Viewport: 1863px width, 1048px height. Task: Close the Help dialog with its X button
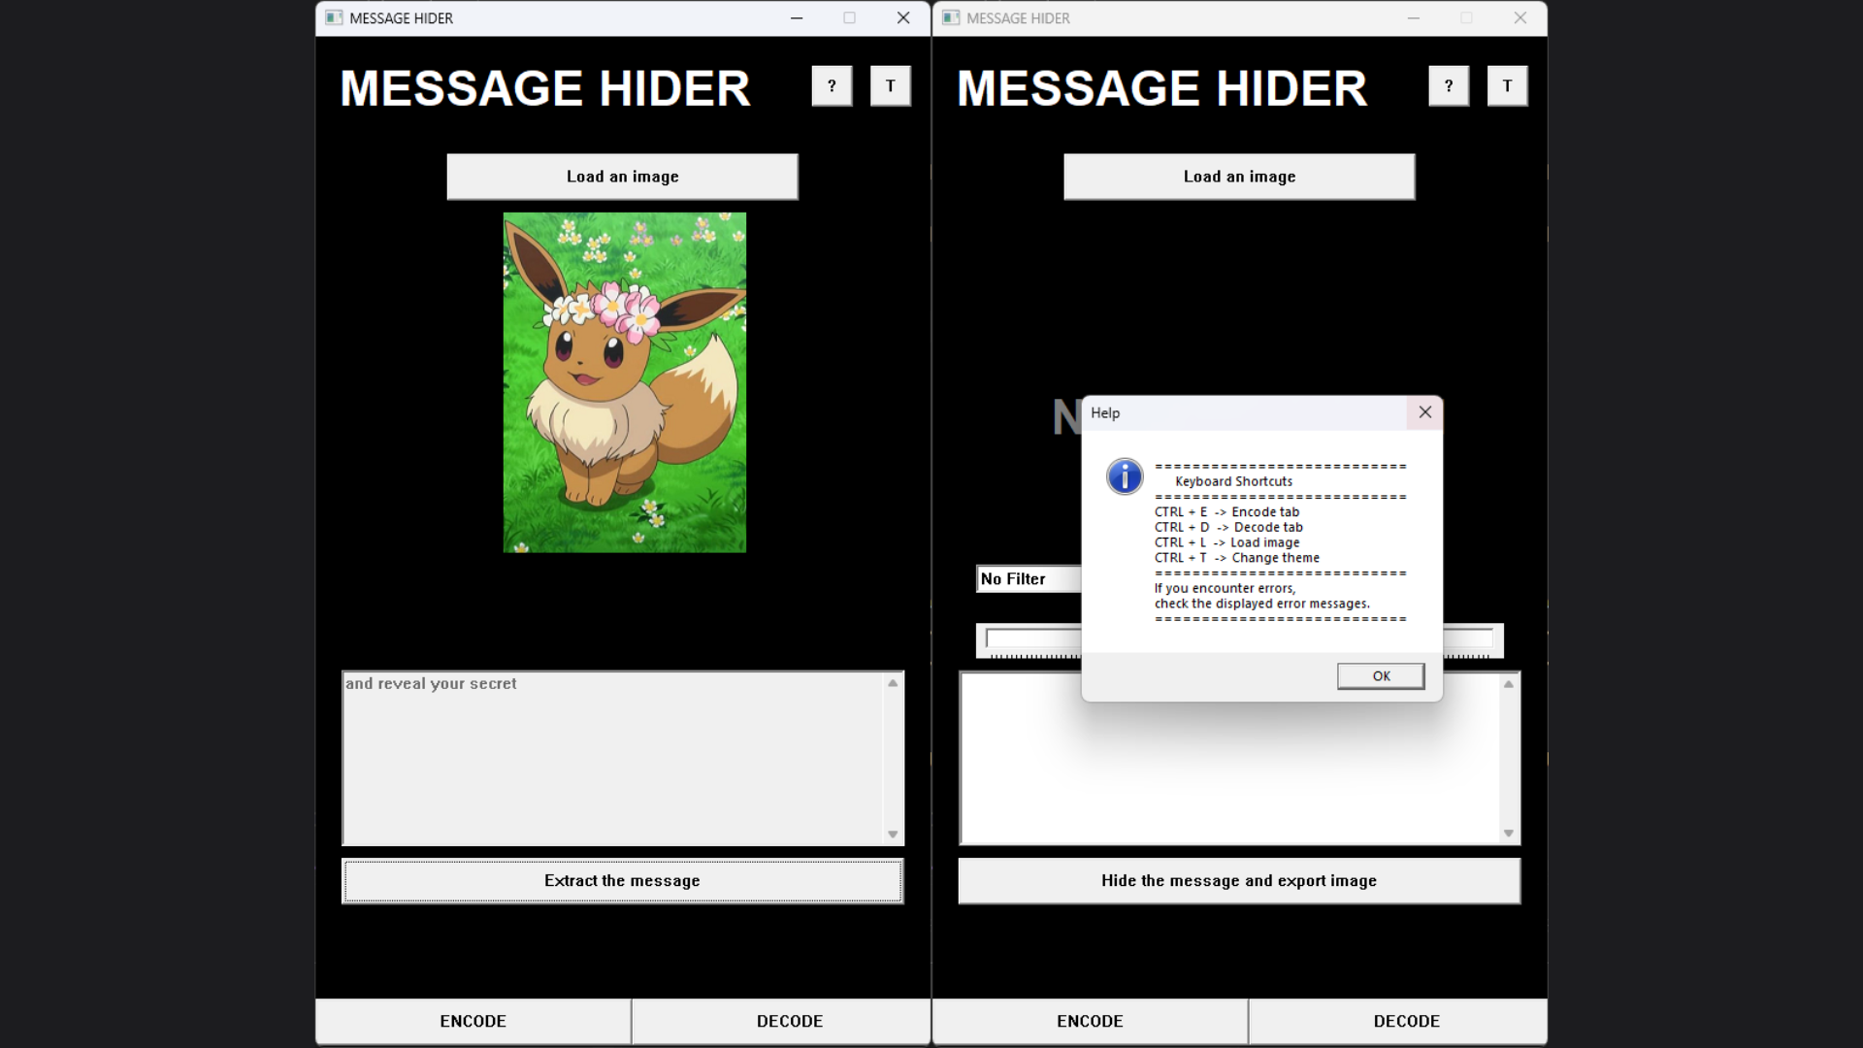point(1424,412)
